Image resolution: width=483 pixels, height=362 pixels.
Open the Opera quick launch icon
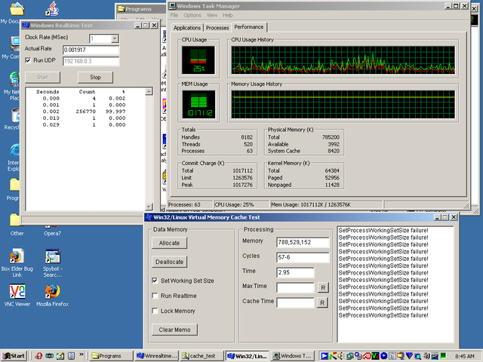click(38, 356)
